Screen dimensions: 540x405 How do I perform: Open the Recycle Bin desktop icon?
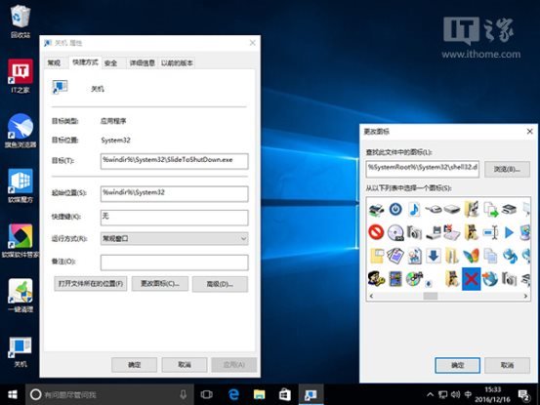[x=21, y=21]
